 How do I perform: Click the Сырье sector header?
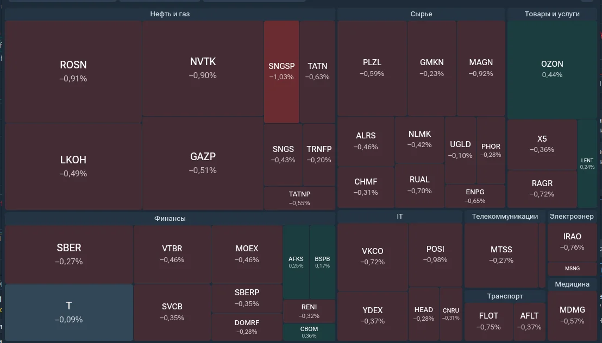421,14
